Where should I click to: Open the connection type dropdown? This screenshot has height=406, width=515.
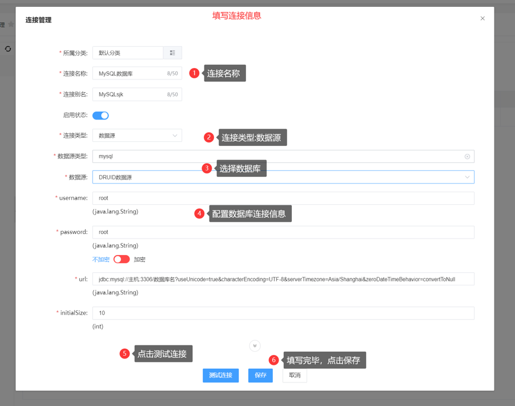coord(137,136)
